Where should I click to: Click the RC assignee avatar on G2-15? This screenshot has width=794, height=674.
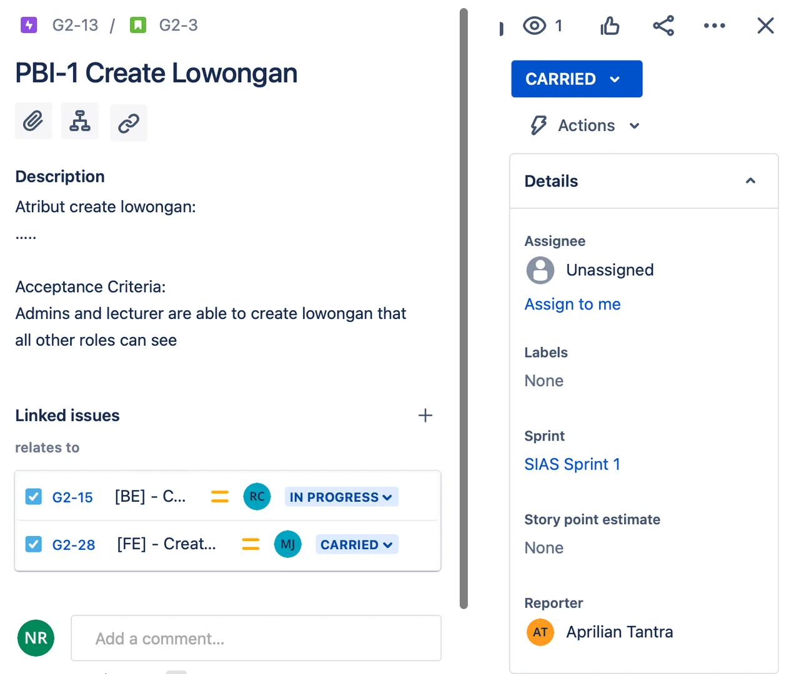point(257,497)
